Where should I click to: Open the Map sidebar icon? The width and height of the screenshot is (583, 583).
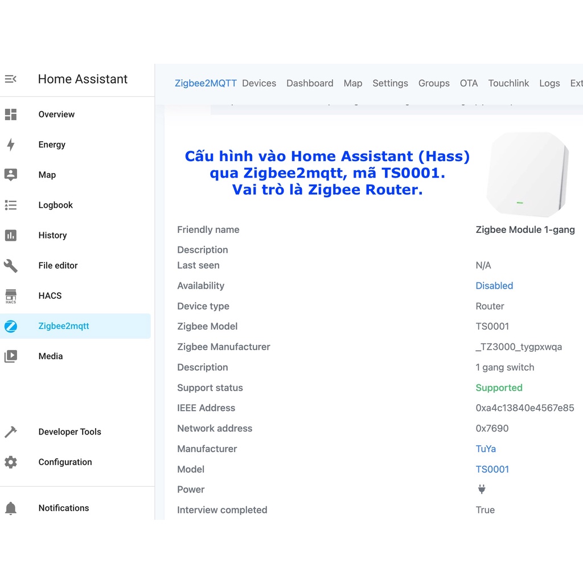(x=11, y=175)
